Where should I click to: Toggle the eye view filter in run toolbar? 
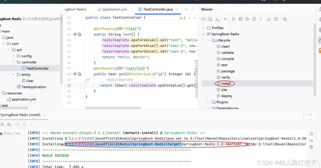[x=9, y=125]
